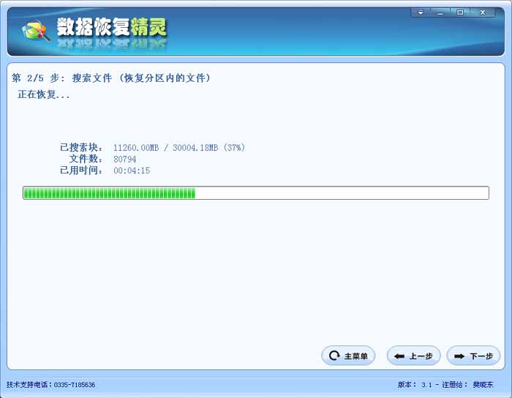The image size is (512, 398).
Task: Click the registered user name 樊晓东
Action: click(x=483, y=385)
